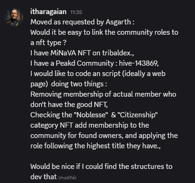Click the line 'Removing membership of actual member'
195x183 pixels.
point(103,94)
